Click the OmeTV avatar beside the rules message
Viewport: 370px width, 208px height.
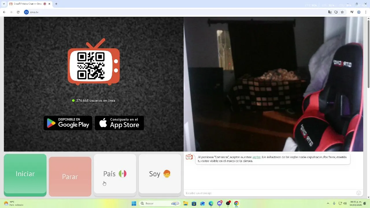(x=189, y=157)
